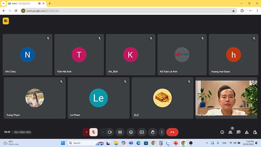Raise your hand in the meeting
The width and height of the screenshot is (261, 147).
click(x=152, y=132)
